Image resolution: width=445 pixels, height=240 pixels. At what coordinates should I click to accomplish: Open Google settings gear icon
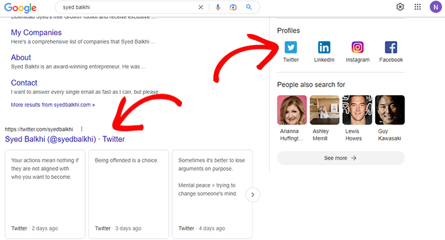point(400,7)
